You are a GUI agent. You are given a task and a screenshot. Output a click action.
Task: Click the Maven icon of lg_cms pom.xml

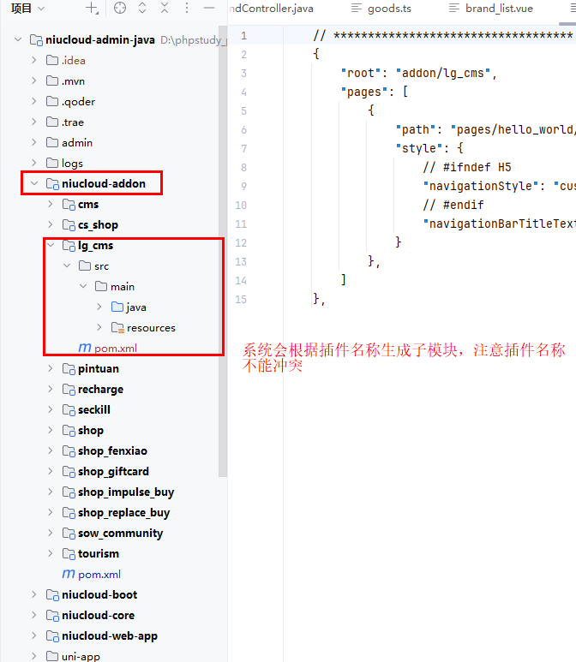pos(84,349)
